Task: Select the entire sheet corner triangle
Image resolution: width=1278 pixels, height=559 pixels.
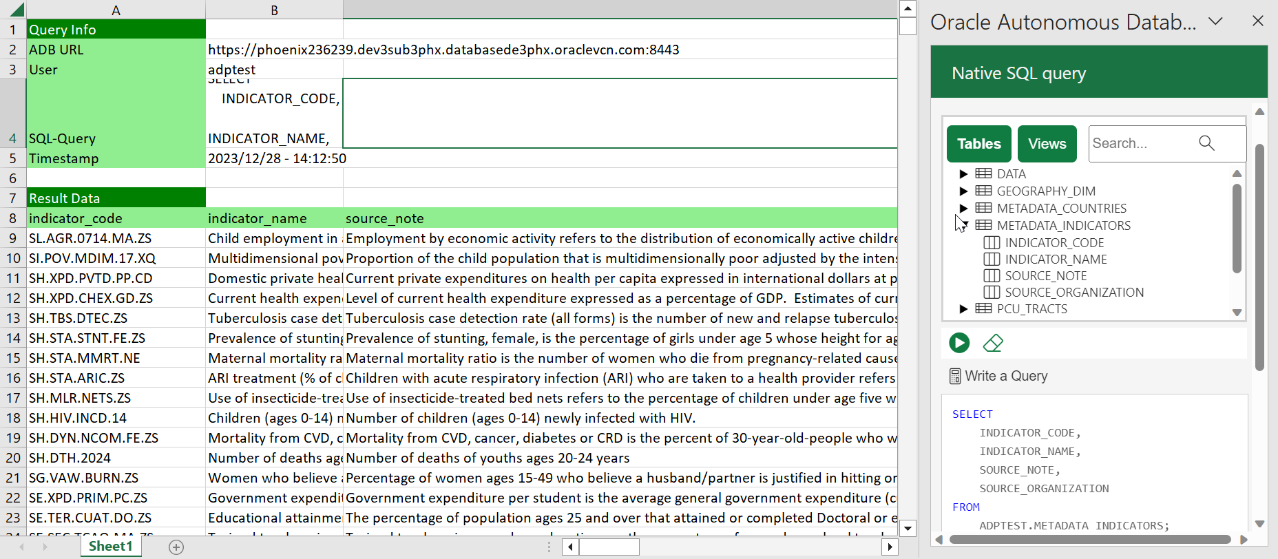Action: pos(13,10)
